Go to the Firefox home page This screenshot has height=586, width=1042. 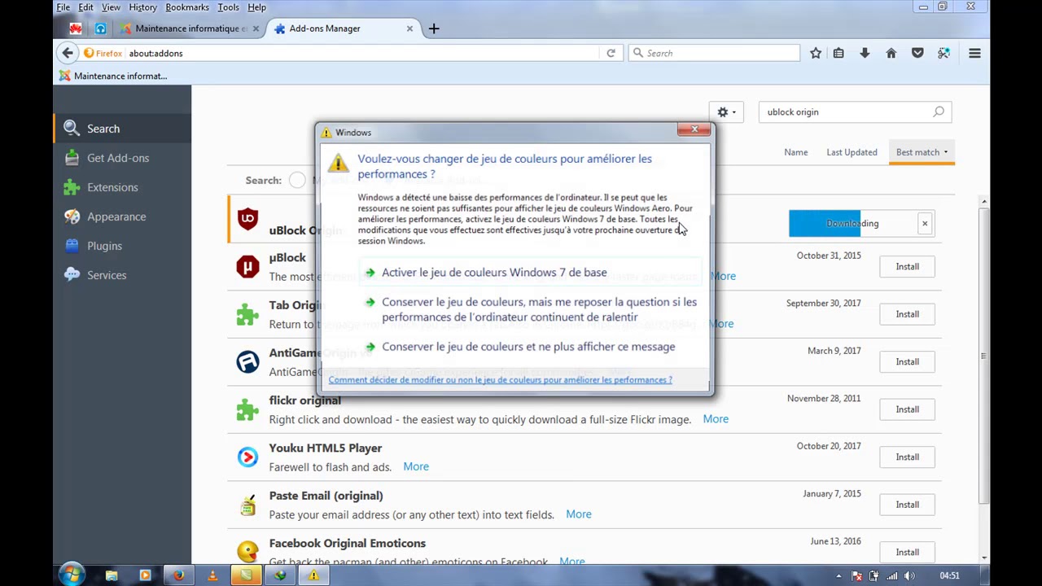click(x=891, y=53)
